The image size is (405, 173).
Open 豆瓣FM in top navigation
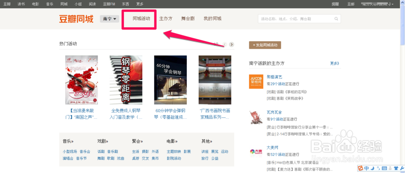point(109,4)
